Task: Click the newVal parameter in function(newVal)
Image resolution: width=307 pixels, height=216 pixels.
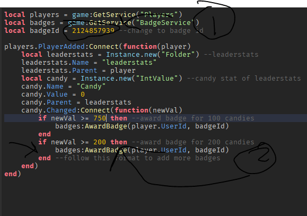Action: point(165,110)
